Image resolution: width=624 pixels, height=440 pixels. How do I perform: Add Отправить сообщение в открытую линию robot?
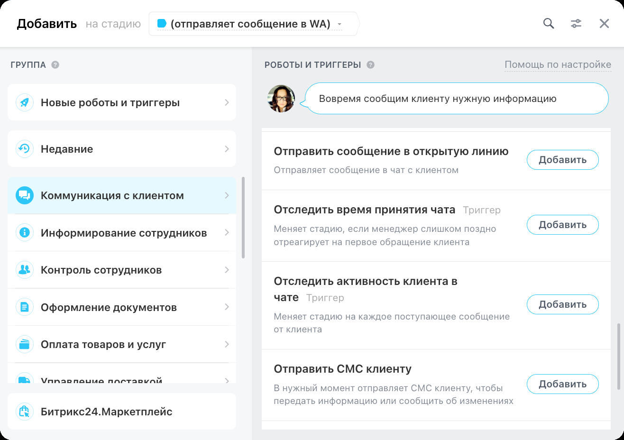563,160
